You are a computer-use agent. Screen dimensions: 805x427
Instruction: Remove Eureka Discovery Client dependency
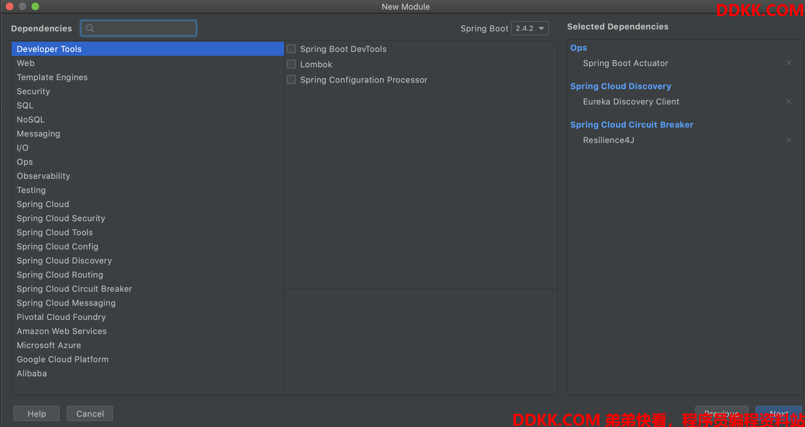pos(789,101)
